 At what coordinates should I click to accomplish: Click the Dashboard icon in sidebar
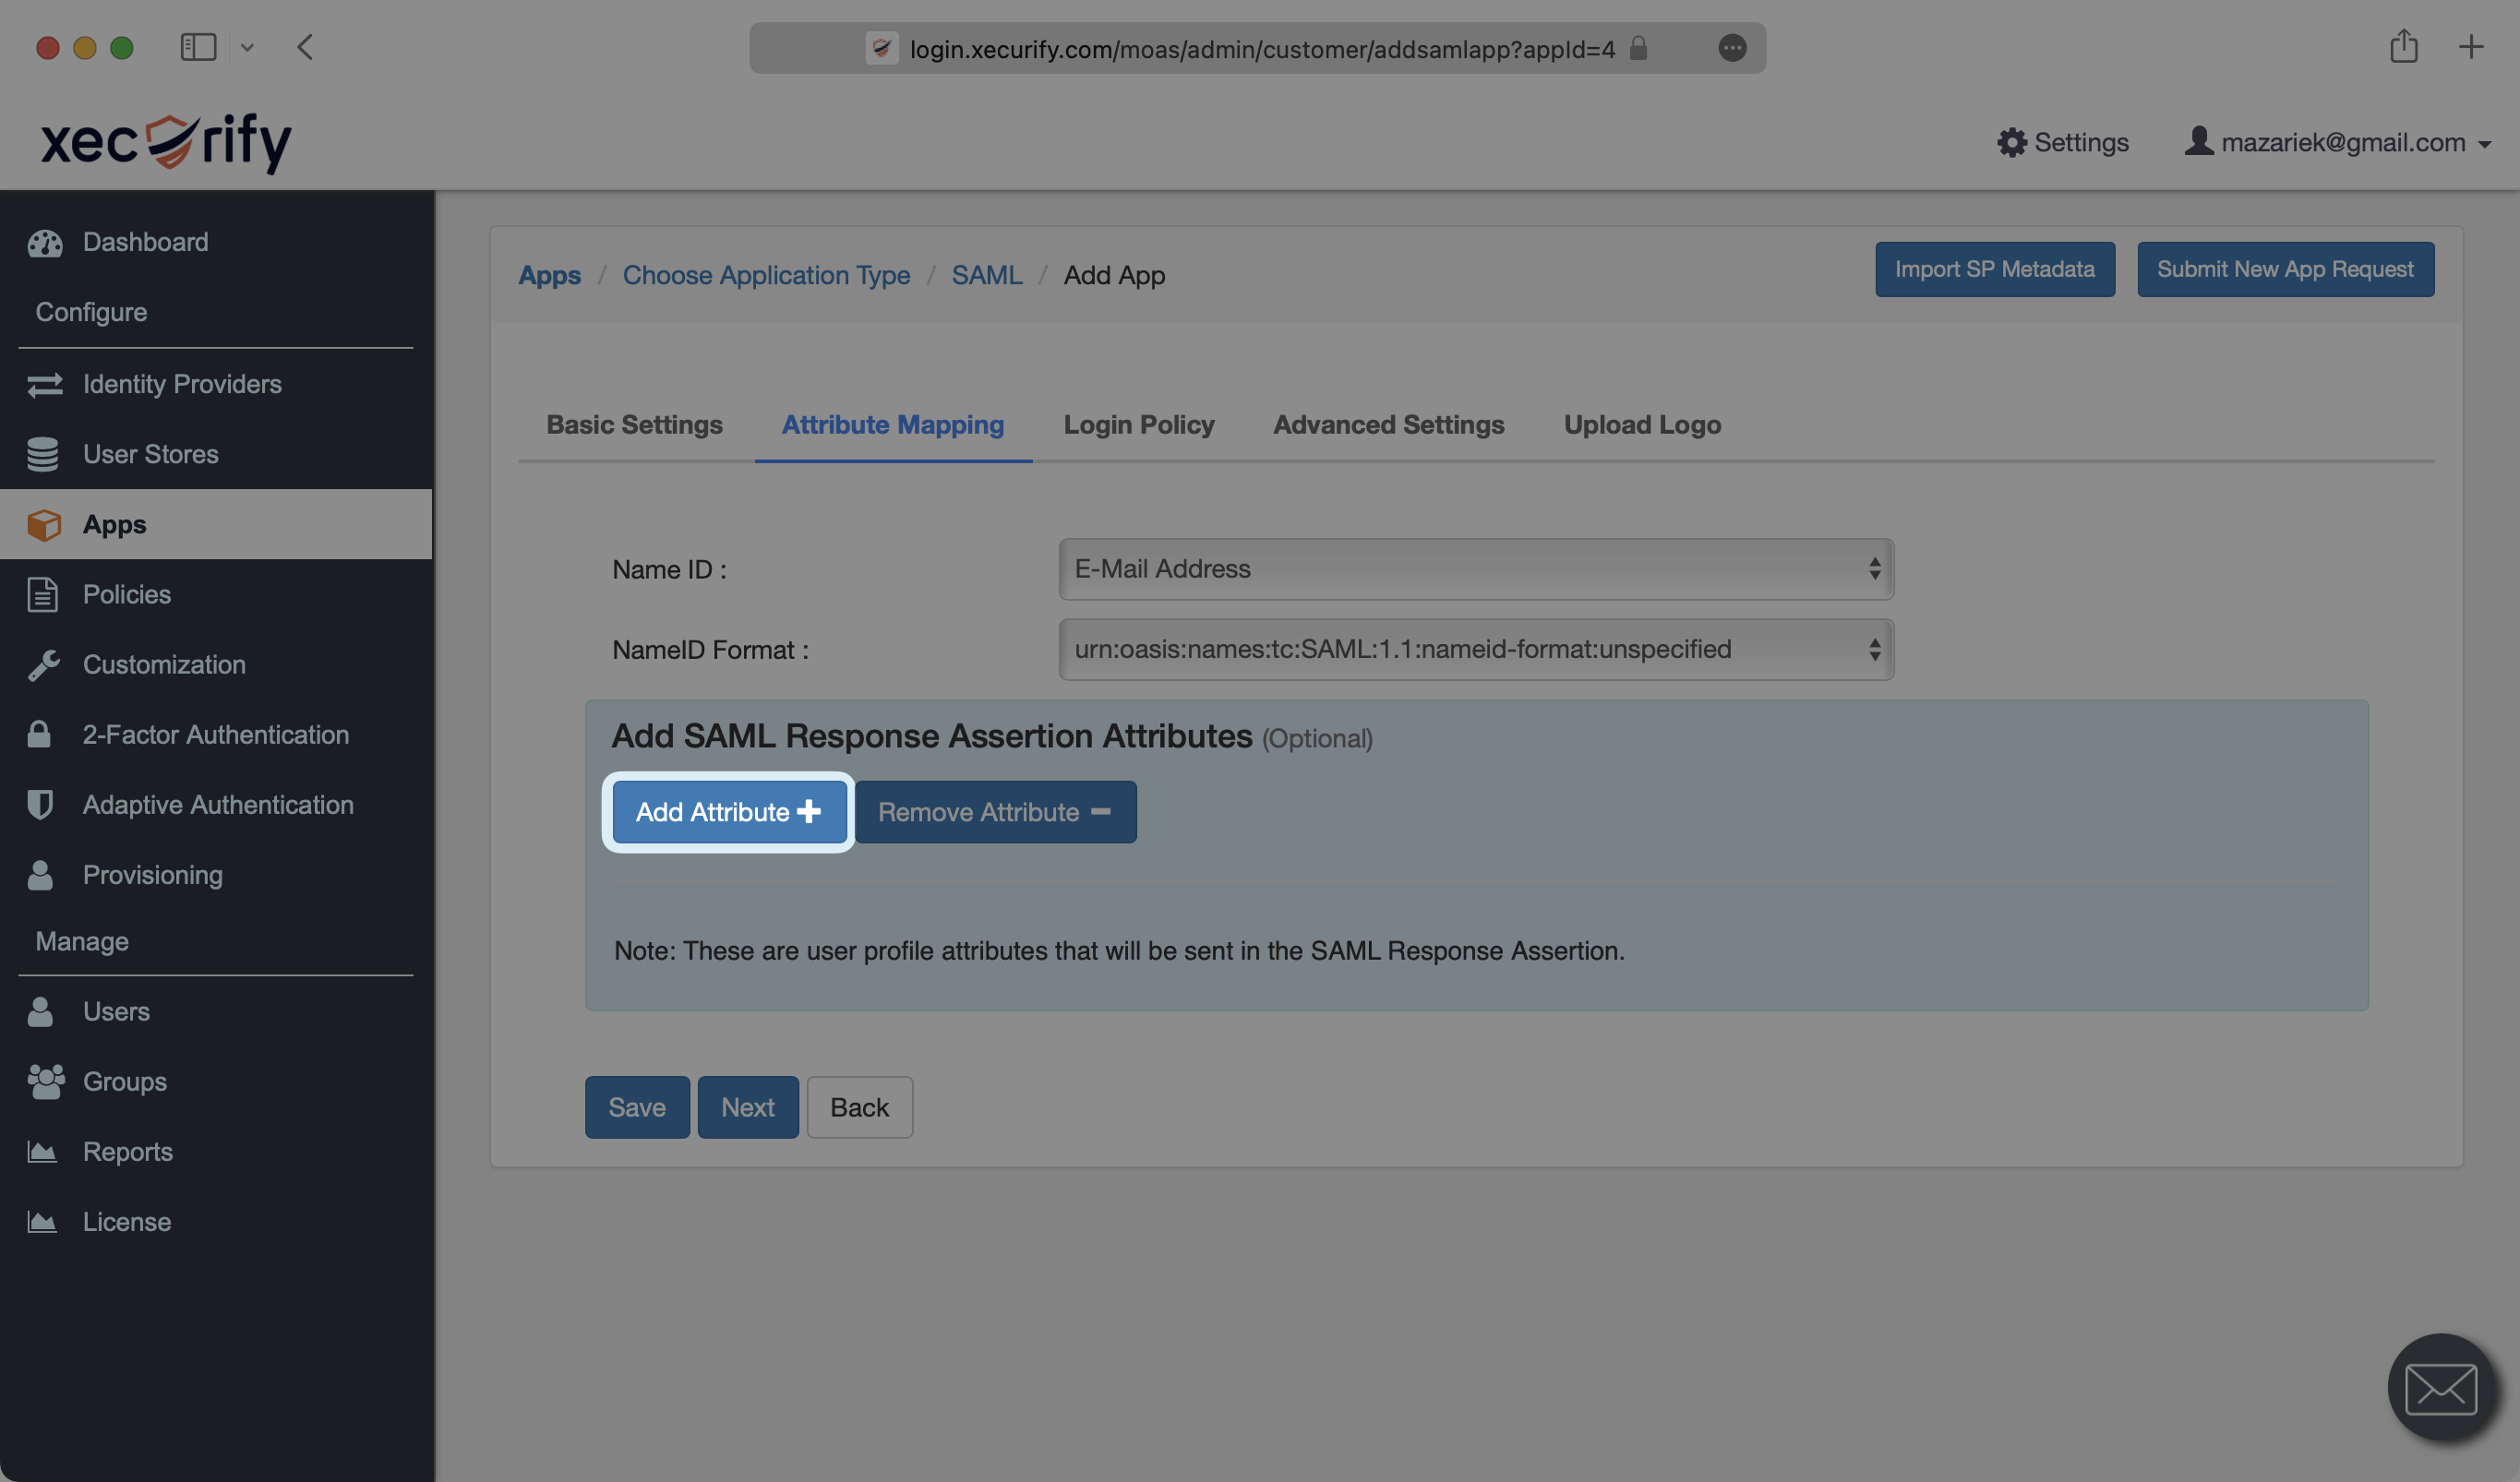point(44,242)
